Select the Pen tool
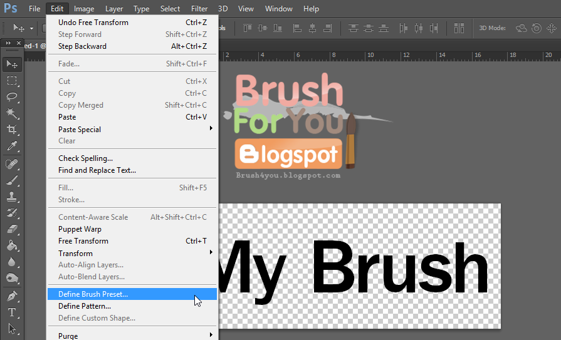Screen dimensions: 561x340 [x=12, y=296]
